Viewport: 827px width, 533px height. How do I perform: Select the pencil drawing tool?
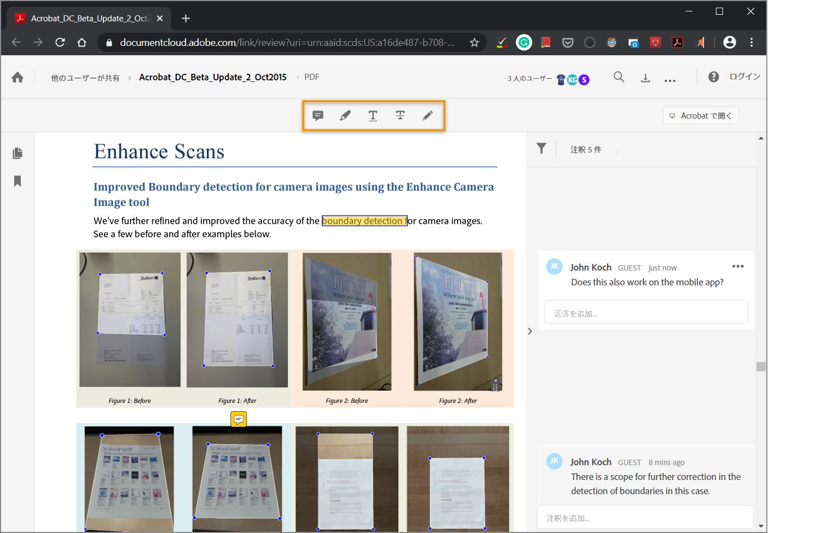click(427, 115)
